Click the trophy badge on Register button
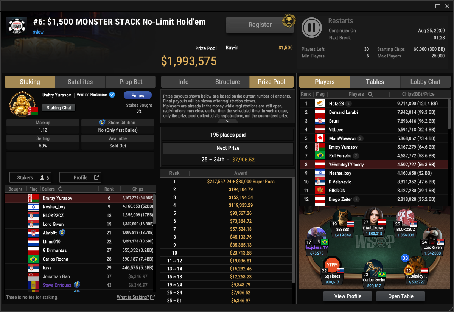The image size is (454, 312). coord(289,21)
